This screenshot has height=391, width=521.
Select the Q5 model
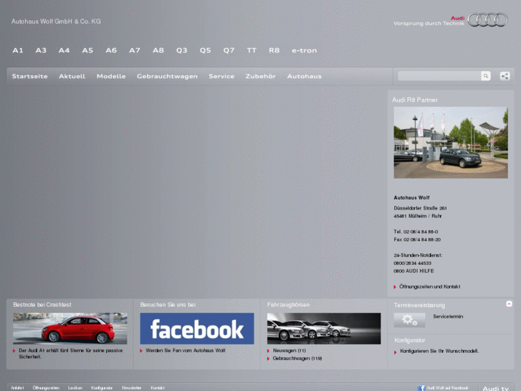[x=206, y=50]
